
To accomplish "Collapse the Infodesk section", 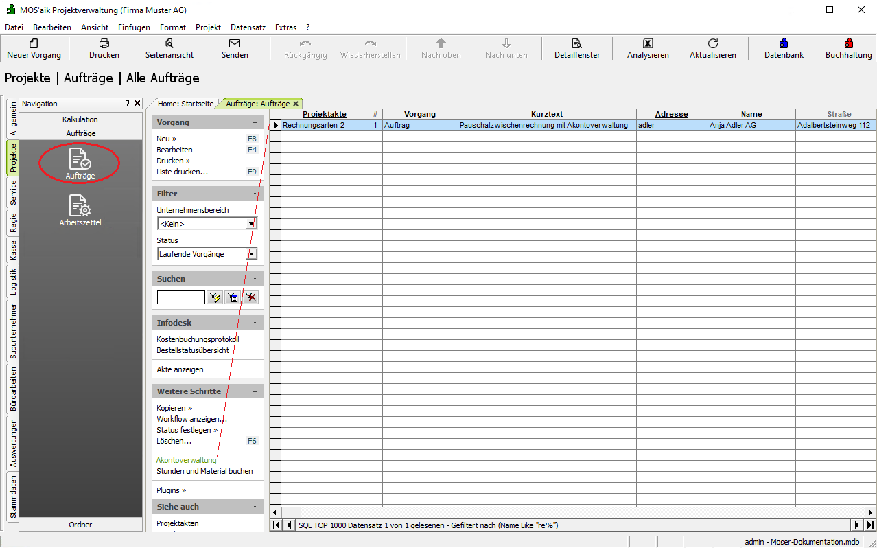I will tap(255, 323).
